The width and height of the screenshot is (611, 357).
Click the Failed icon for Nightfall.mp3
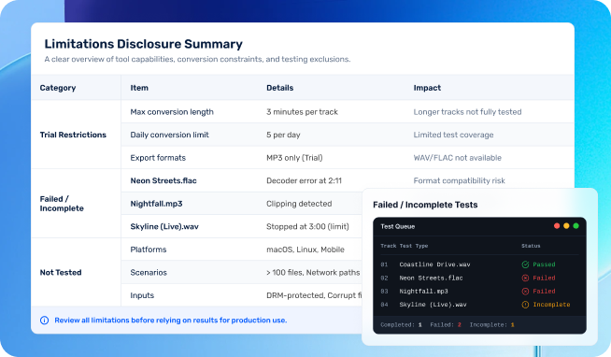(525, 292)
